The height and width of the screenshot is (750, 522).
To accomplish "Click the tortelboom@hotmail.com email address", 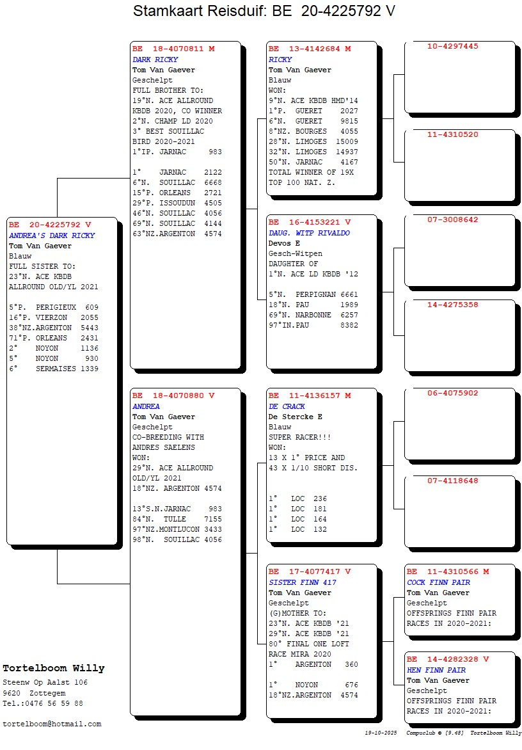I will [52, 724].
